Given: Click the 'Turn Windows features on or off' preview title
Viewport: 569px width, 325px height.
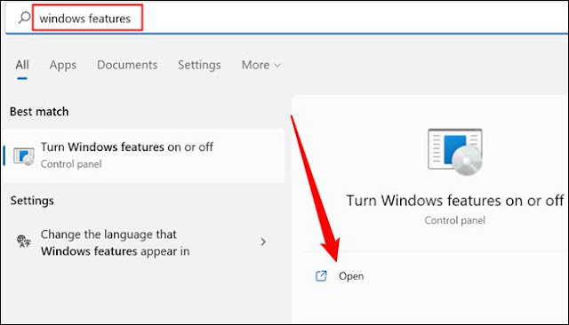Looking at the screenshot, I should point(455,201).
